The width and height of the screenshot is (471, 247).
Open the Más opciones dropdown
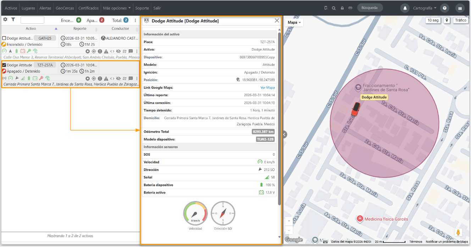[117, 8]
